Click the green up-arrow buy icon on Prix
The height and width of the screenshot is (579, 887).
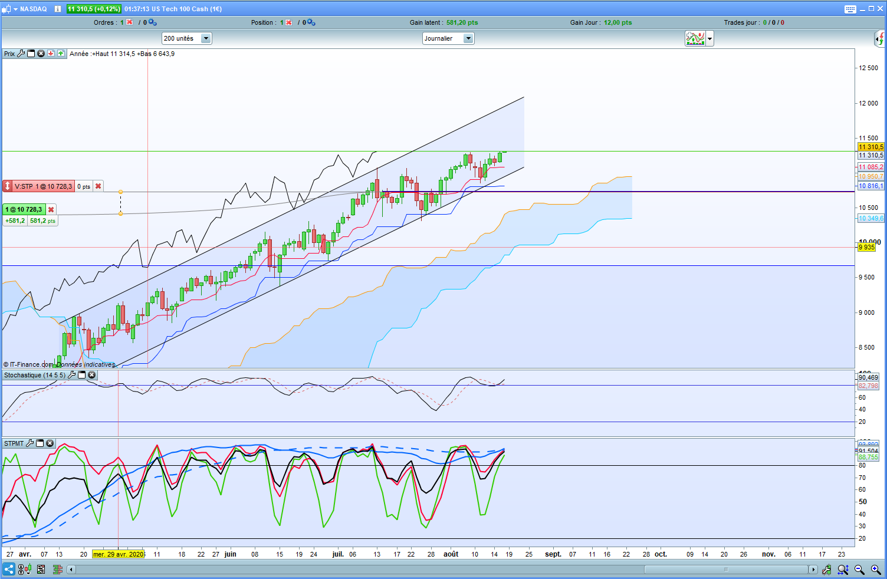point(61,54)
